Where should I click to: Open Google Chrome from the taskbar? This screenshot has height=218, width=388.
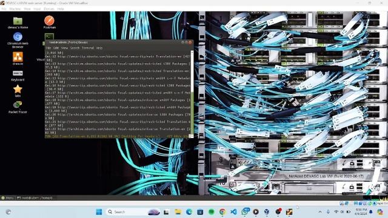click(x=222, y=212)
